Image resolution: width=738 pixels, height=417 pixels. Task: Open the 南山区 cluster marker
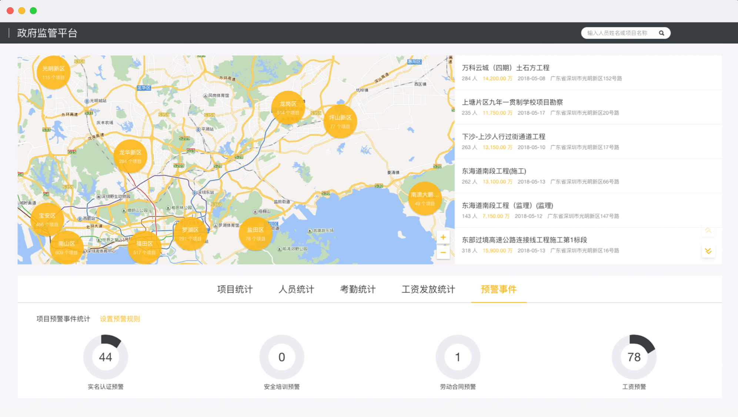coord(66,247)
